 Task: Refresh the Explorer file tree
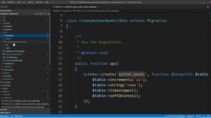point(45,14)
